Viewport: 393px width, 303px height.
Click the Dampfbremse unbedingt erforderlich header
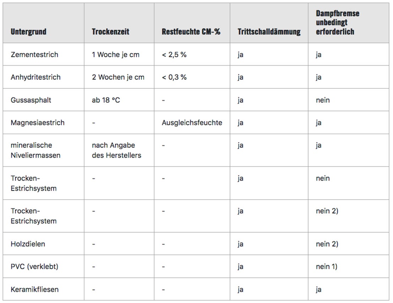(x=337, y=23)
